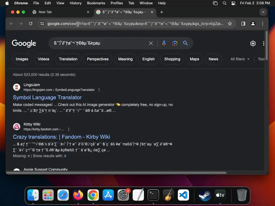Open the Help menu
The image size is (275, 206).
(x=162, y=3)
